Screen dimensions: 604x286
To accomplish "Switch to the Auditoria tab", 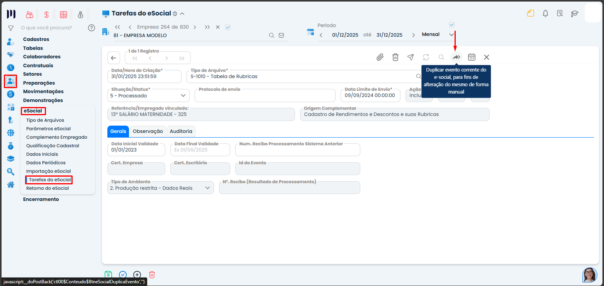I will [181, 131].
